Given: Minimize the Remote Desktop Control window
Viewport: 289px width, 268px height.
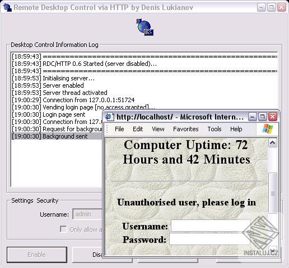Looking at the screenshot, I should pyautogui.click(x=261, y=7).
